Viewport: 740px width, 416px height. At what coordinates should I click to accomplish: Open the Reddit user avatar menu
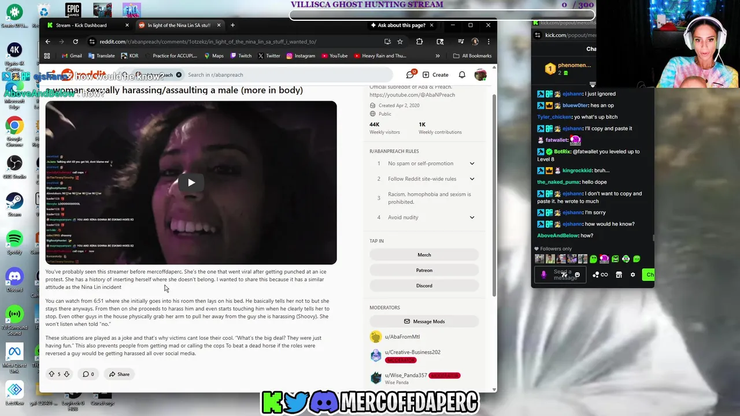480,75
